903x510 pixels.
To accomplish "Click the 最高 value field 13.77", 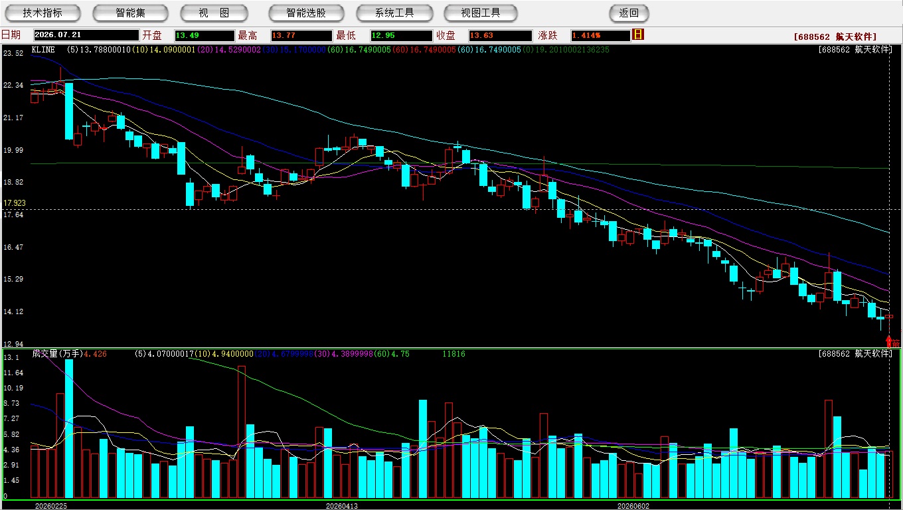I will [x=301, y=35].
